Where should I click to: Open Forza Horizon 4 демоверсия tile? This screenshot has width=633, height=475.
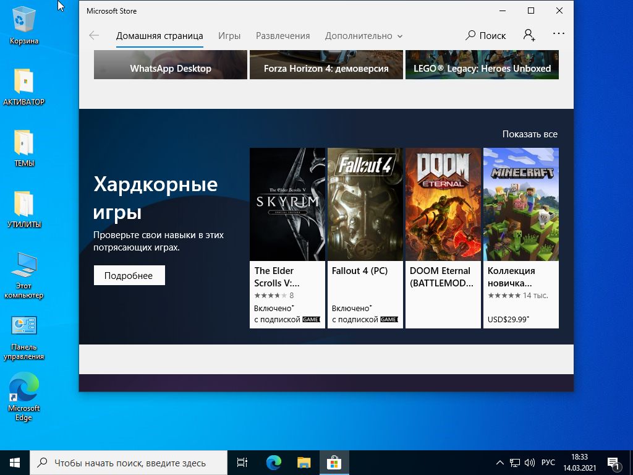tap(326, 64)
